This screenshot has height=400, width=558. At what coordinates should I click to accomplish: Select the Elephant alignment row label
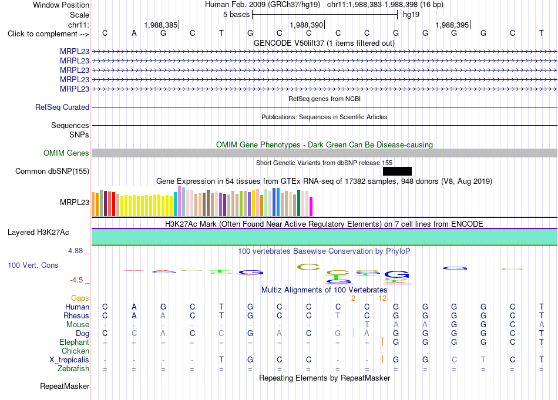click(74, 342)
